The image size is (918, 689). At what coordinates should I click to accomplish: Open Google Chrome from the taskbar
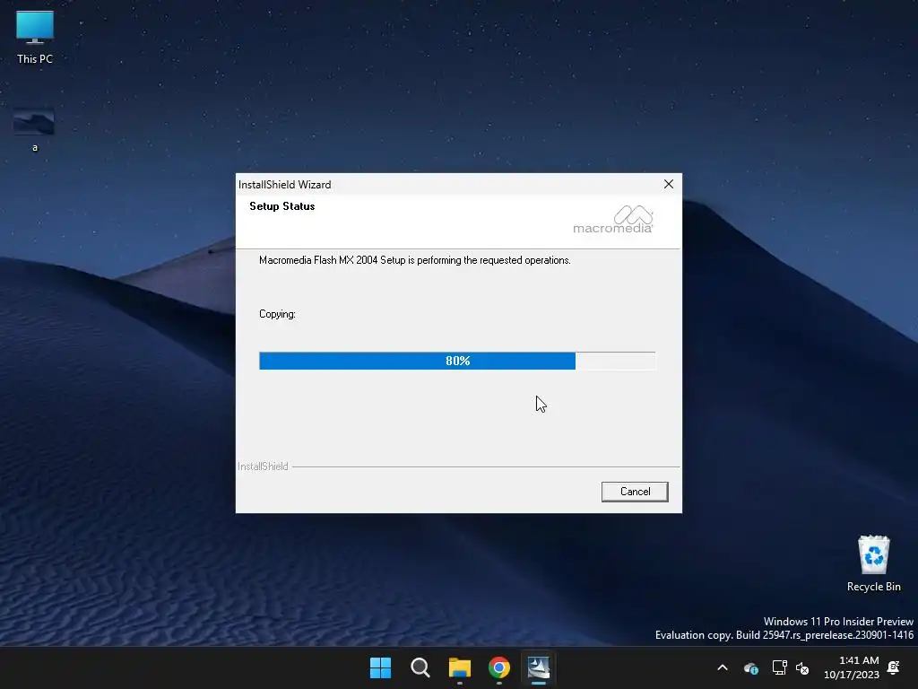499,667
